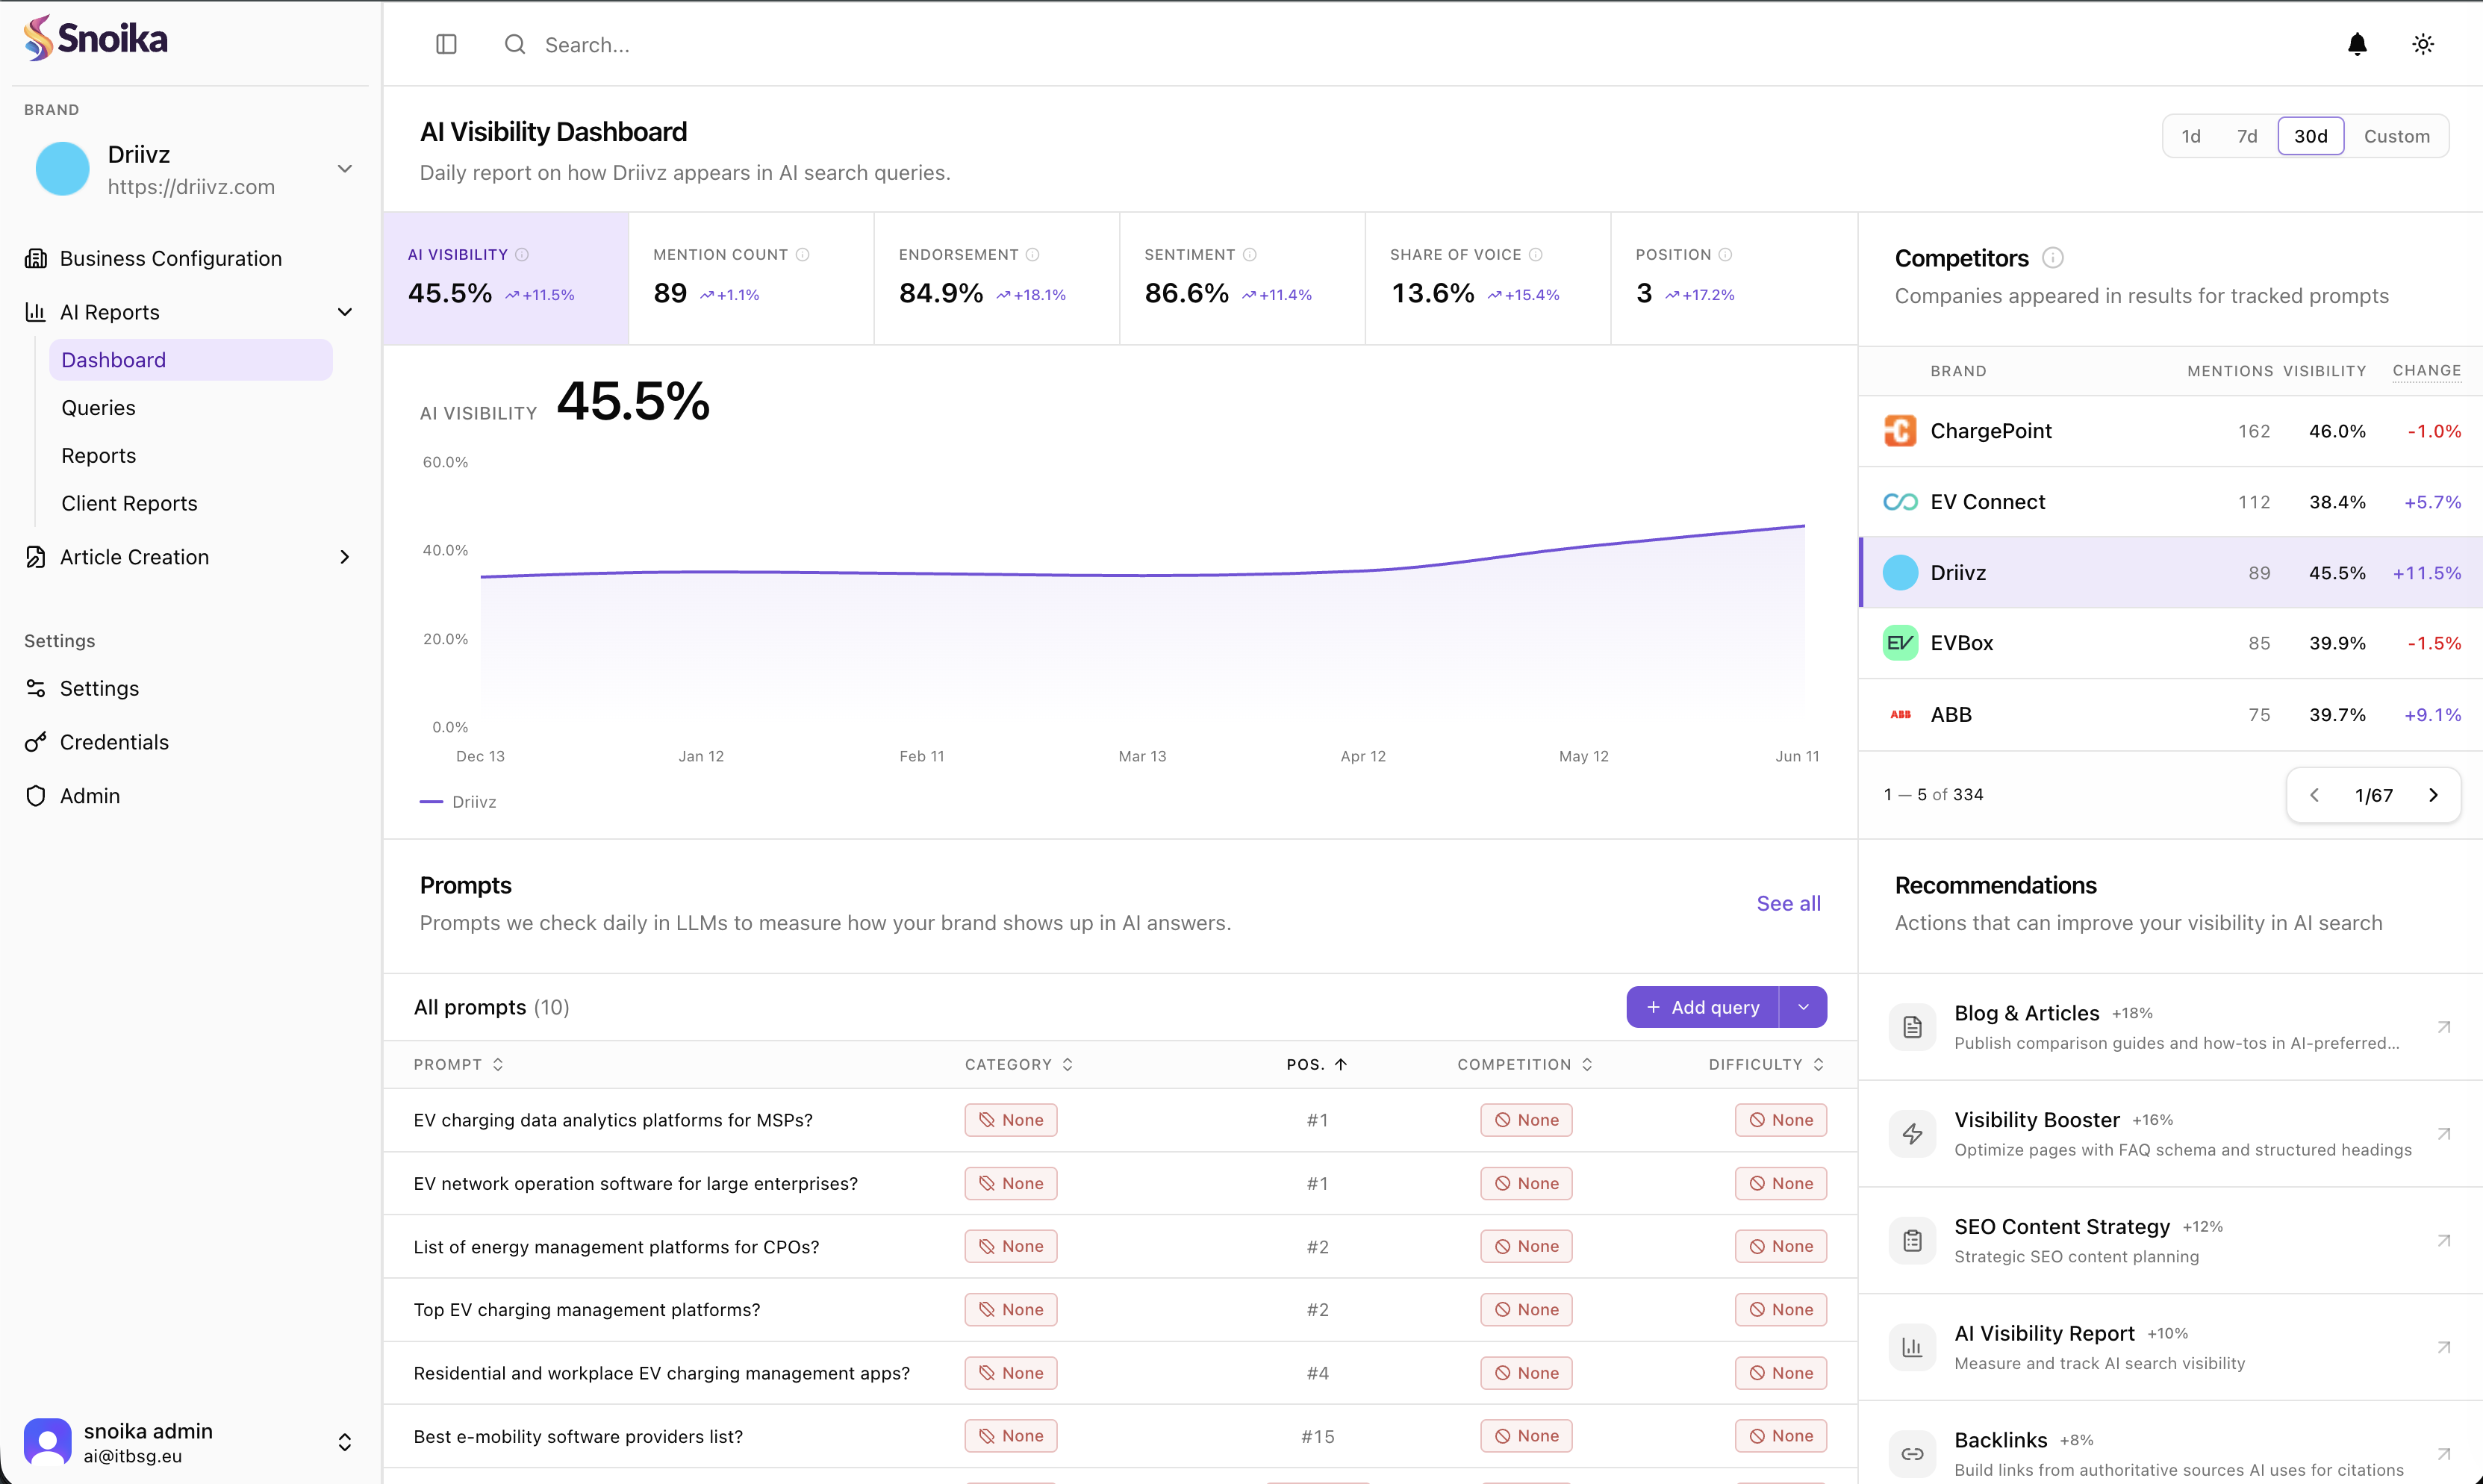The image size is (2483, 1484).
Task: Select the 1d time range
Action: point(2191,136)
